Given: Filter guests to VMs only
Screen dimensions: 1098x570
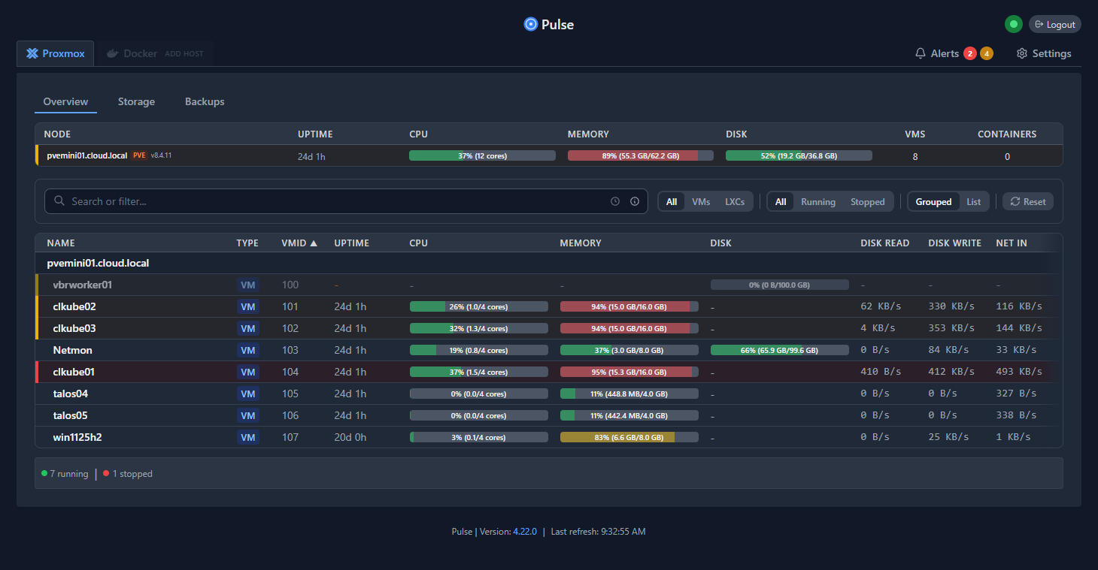Looking at the screenshot, I should coord(700,201).
